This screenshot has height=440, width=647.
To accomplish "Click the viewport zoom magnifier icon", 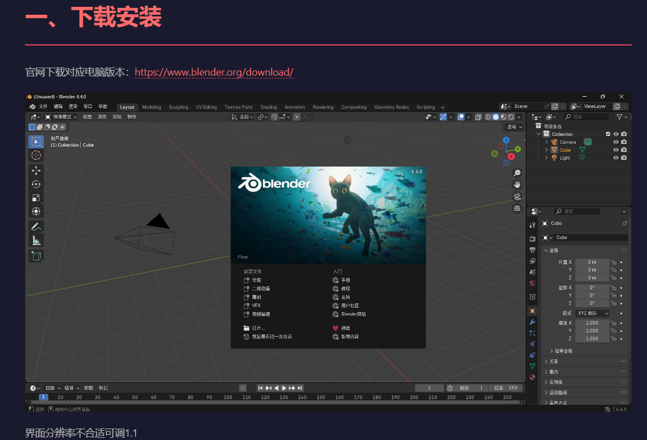I will tap(517, 173).
